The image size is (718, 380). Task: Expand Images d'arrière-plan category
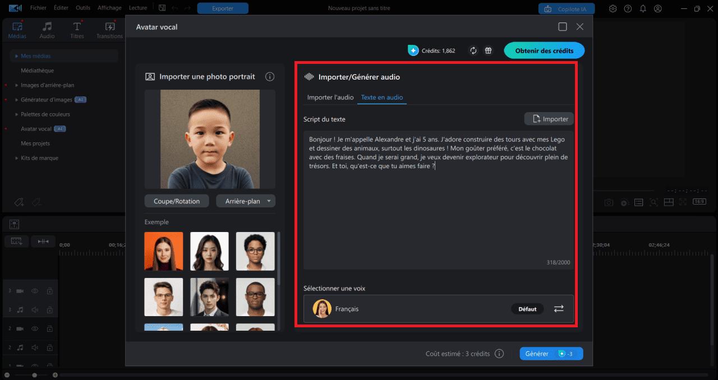(17, 85)
